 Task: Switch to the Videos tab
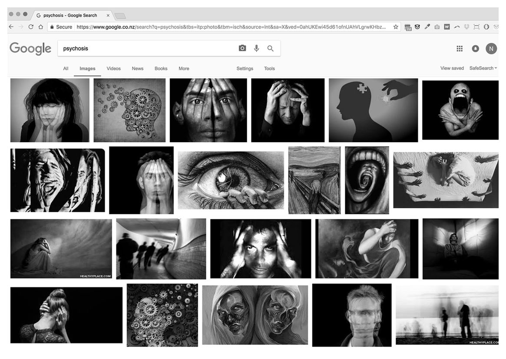(114, 69)
